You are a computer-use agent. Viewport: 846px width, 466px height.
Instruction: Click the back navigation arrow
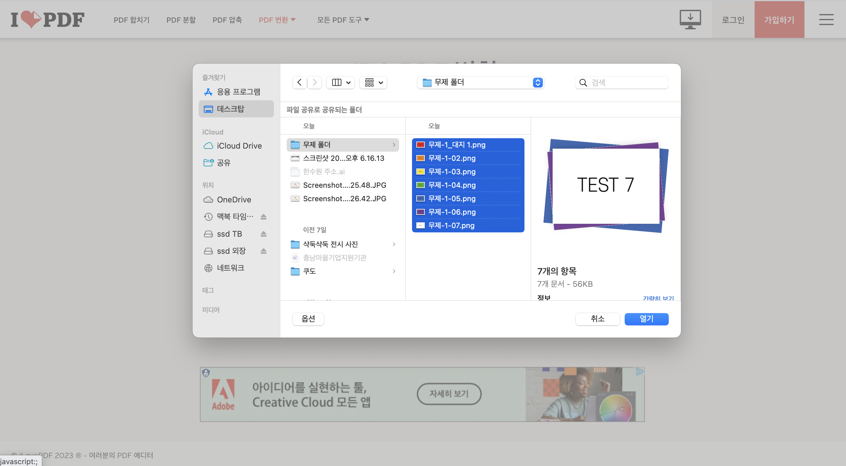pyautogui.click(x=299, y=83)
